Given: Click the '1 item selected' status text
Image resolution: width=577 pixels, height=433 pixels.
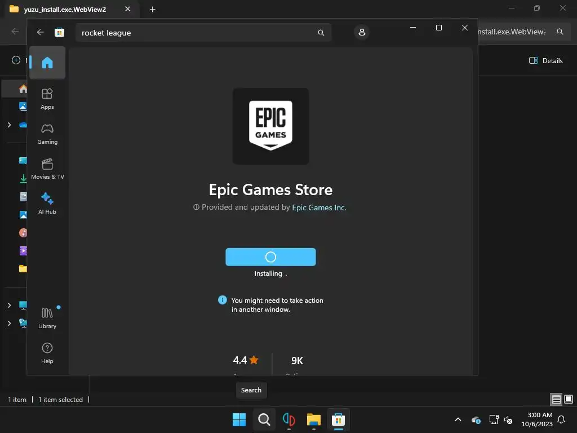Looking at the screenshot, I should [61, 400].
